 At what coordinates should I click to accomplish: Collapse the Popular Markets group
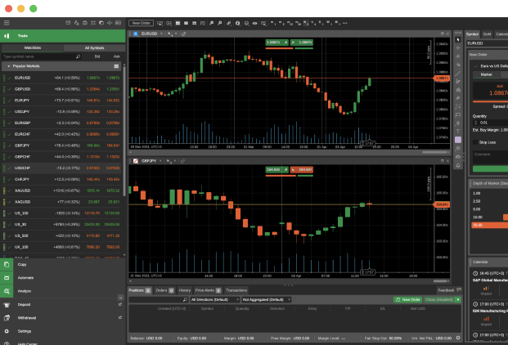click(8, 65)
